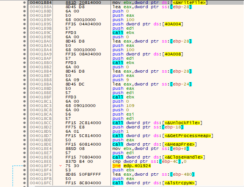Viewport: 244px width, 187px height.
Task: Select opcode bytes FF35 04A04000
Action: pos(83,24)
